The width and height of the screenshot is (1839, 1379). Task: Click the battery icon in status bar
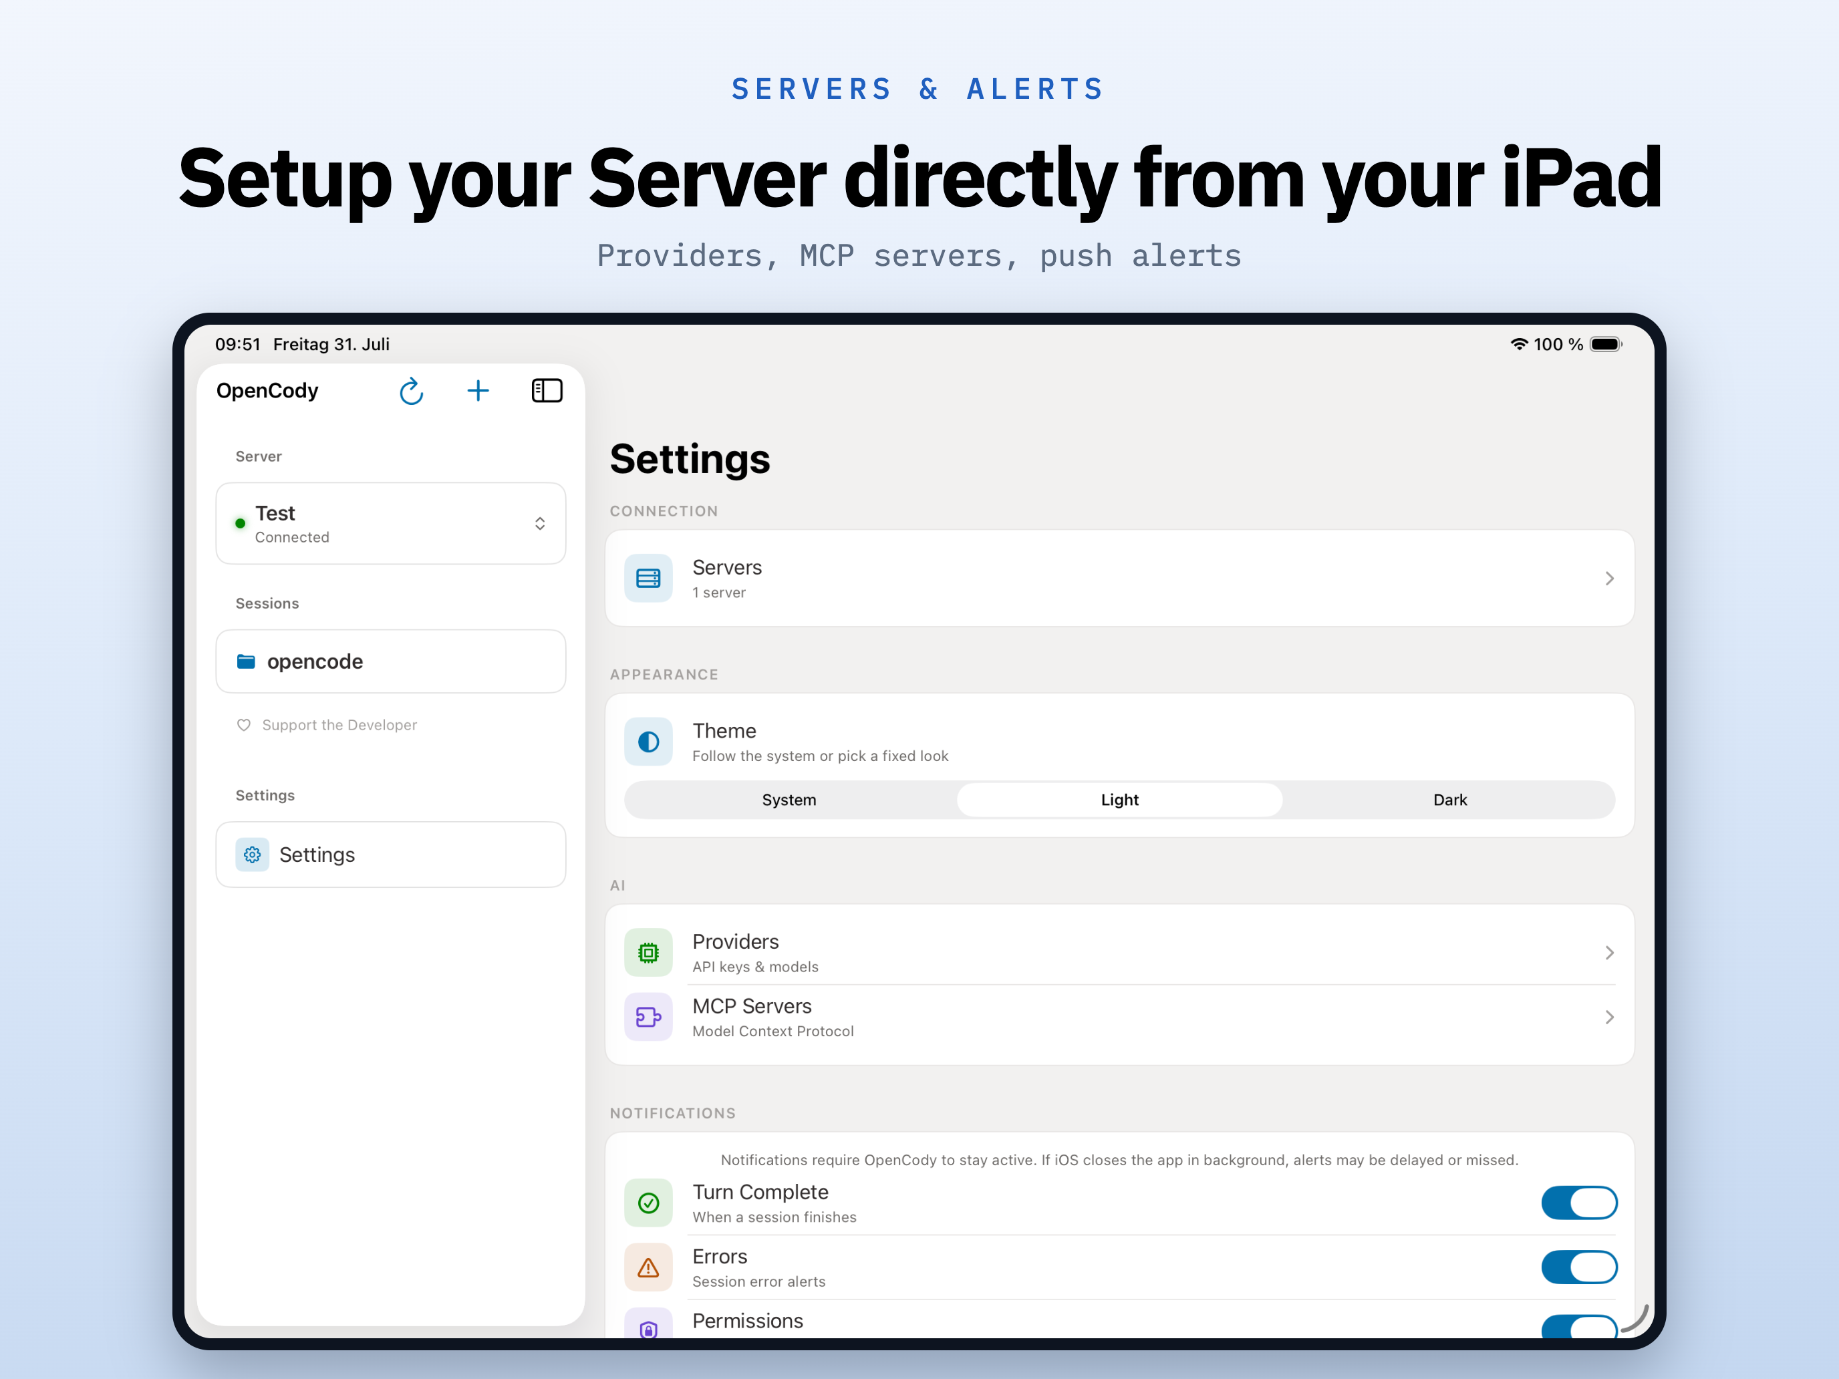[x=1605, y=344]
